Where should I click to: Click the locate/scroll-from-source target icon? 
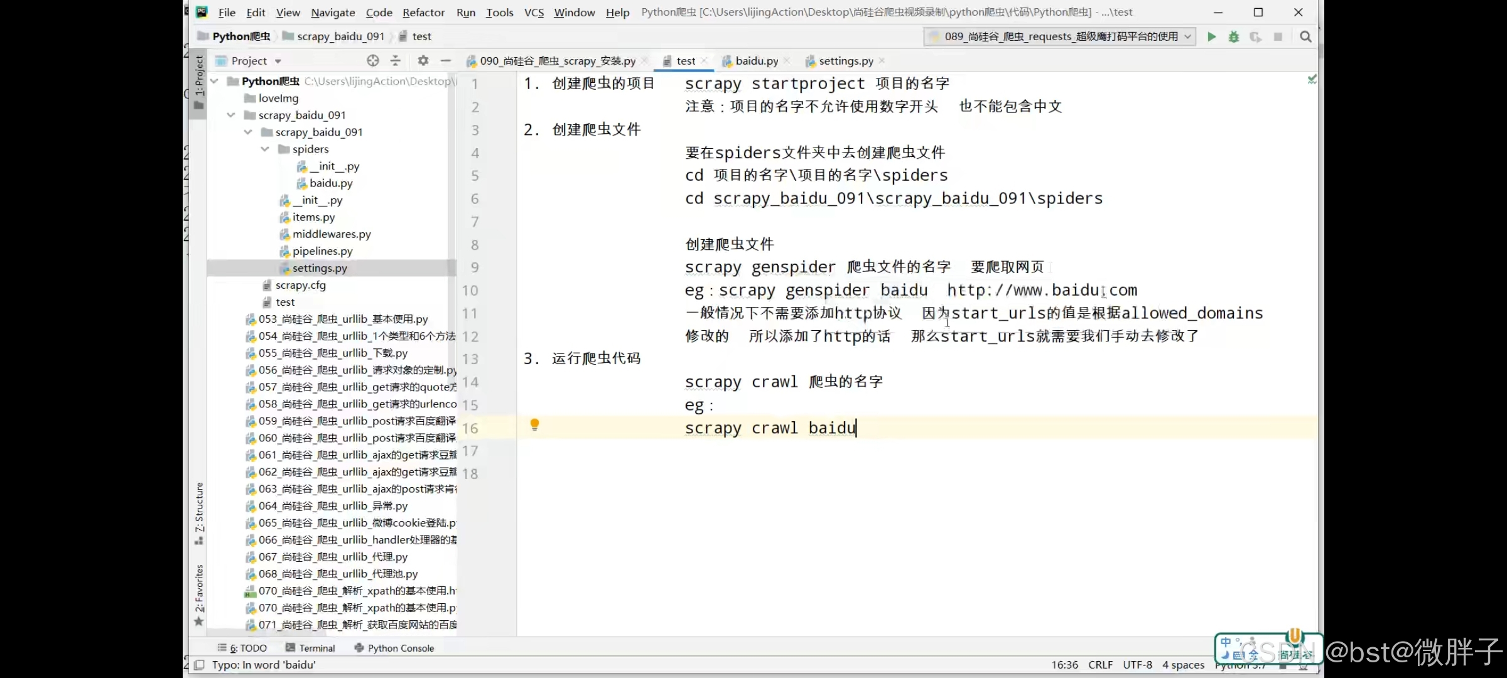tap(373, 60)
